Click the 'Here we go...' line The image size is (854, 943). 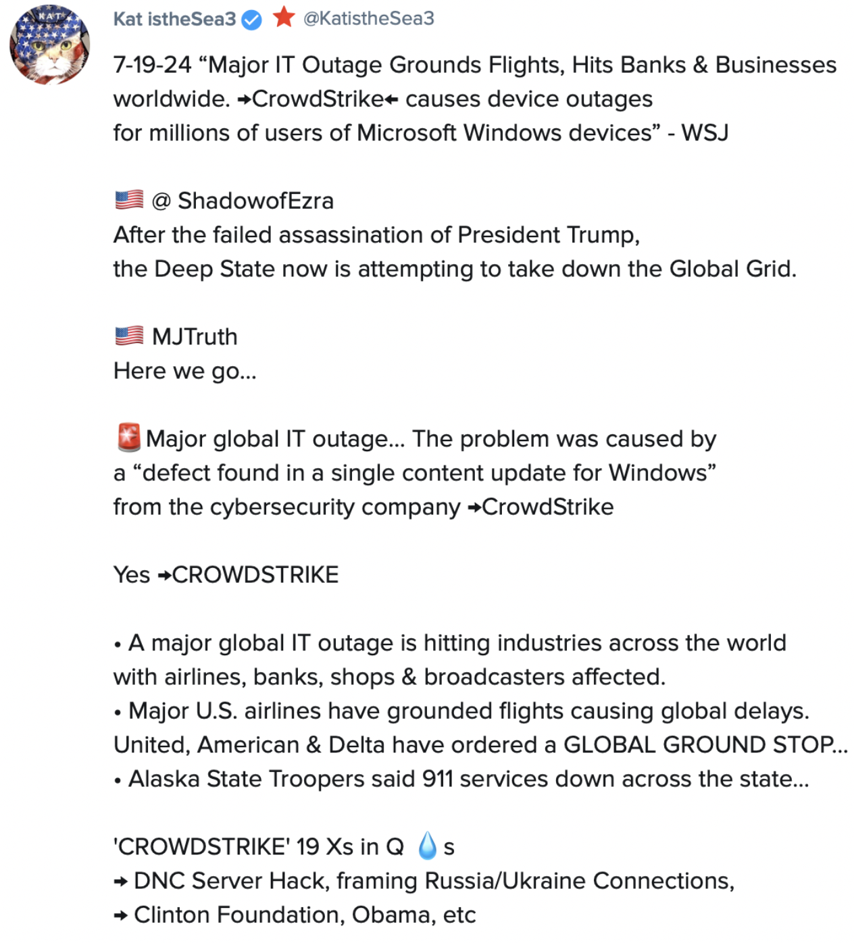click(184, 371)
